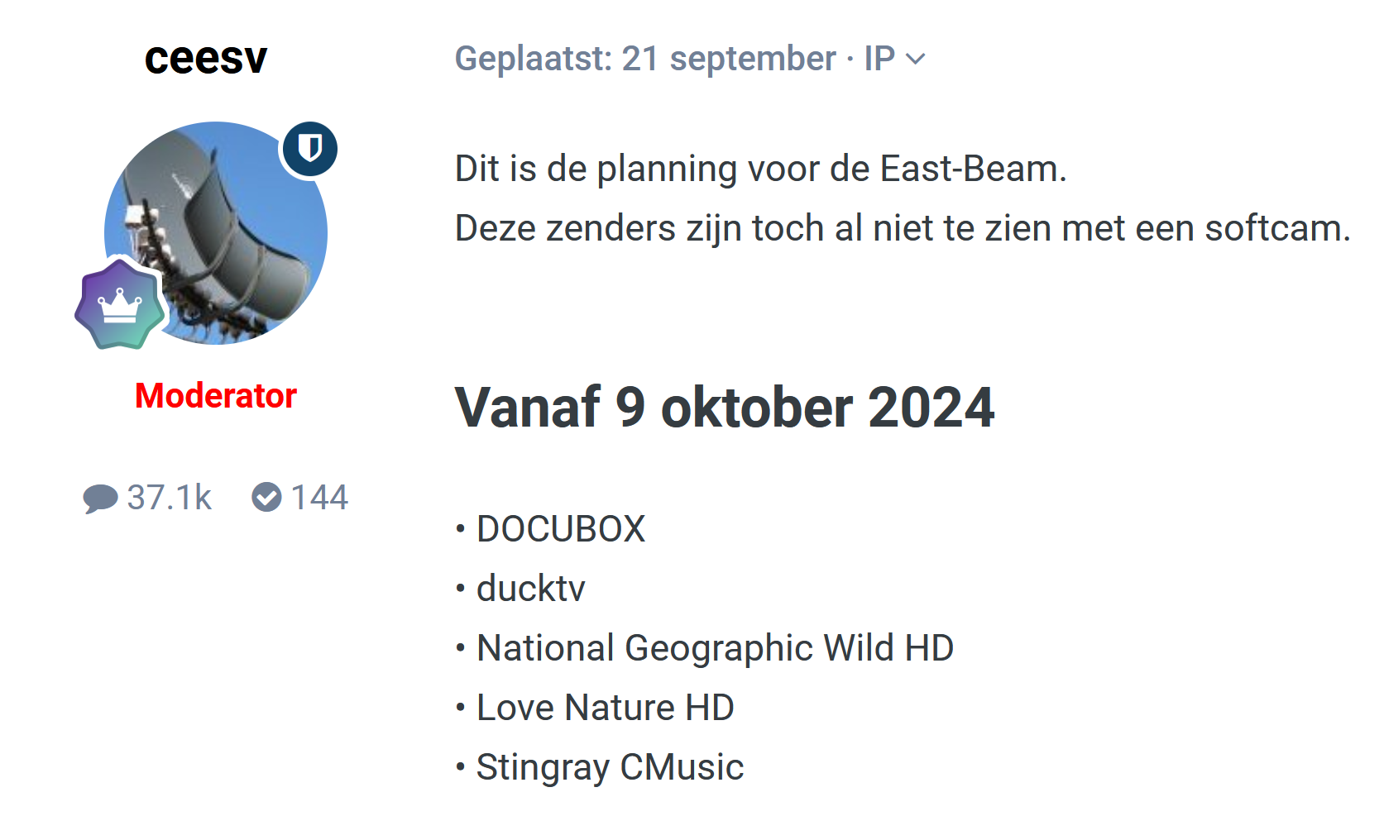Click the DOCUBOX list entry
This screenshot has height=816, width=1384.
pyautogui.click(x=560, y=529)
